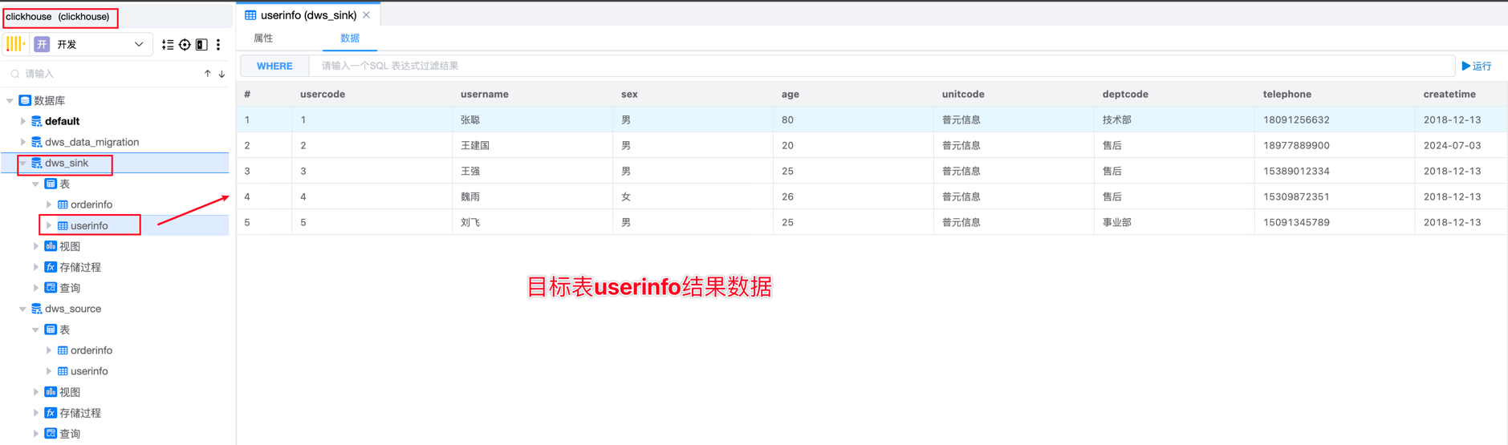Close the userinfo (dws_sink) tab
1508x445 pixels.
tap(367, 15)
